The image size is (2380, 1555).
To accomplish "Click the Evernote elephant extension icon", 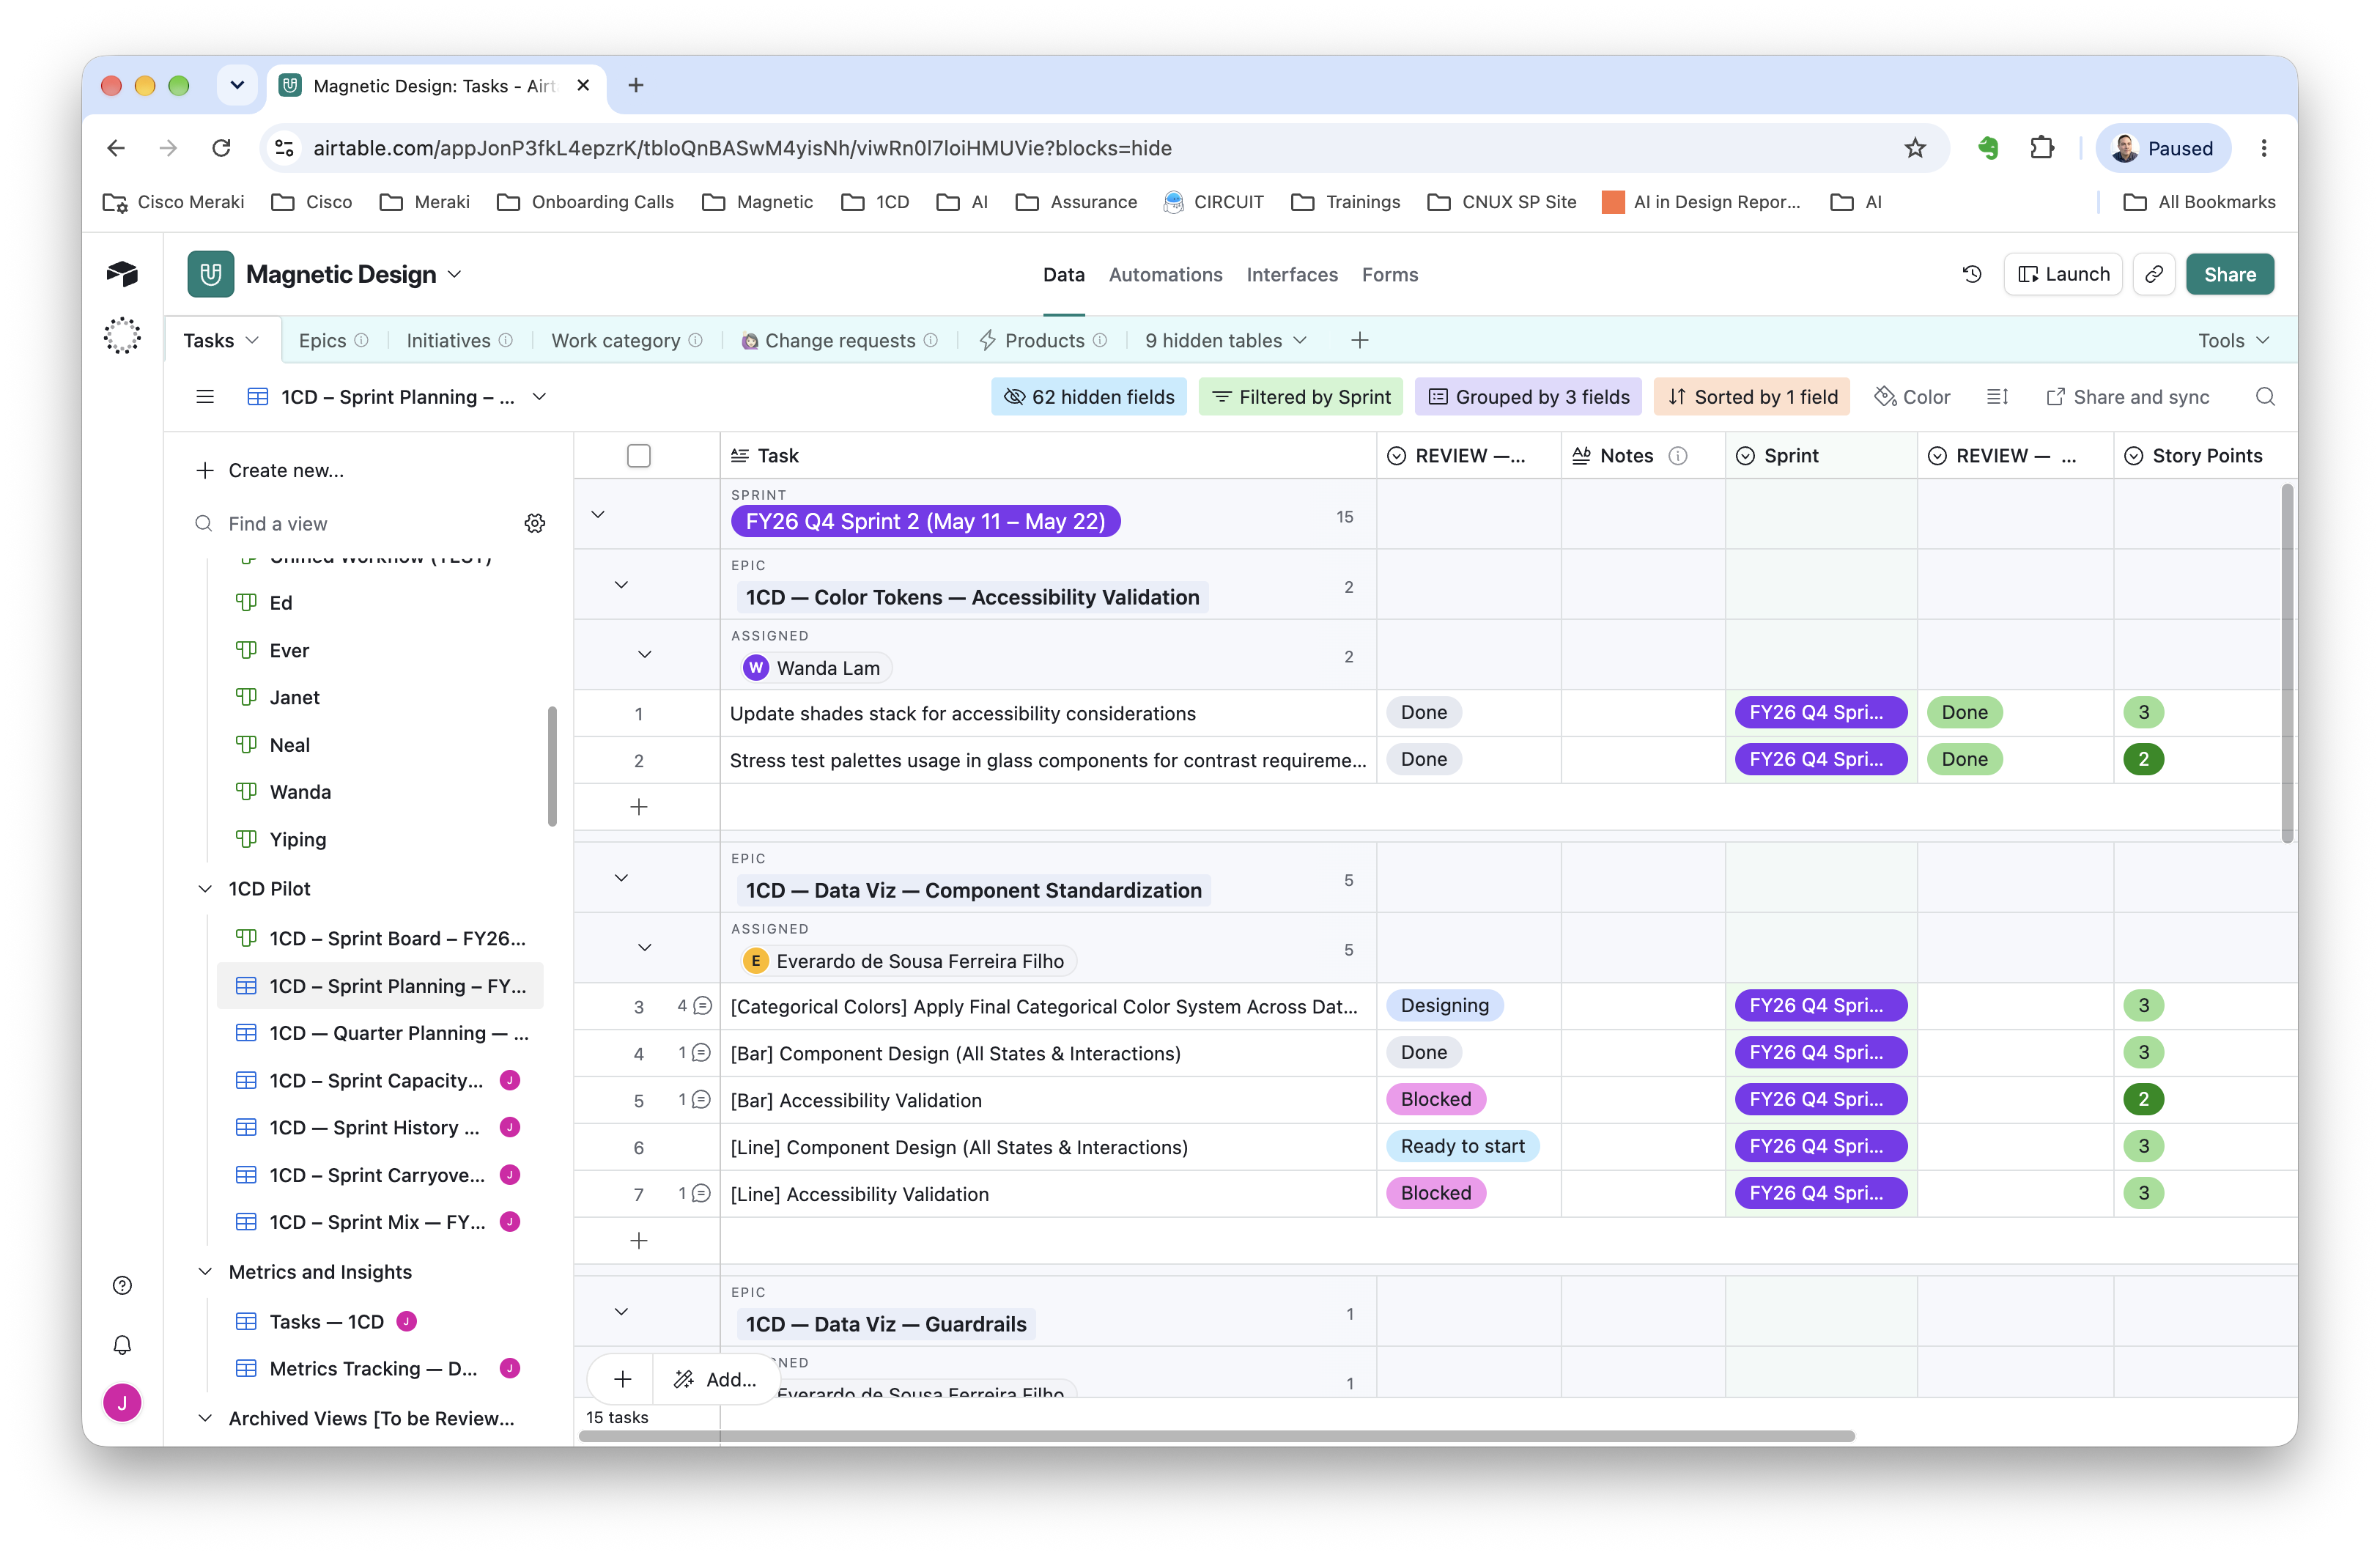I will [1987, 148].
